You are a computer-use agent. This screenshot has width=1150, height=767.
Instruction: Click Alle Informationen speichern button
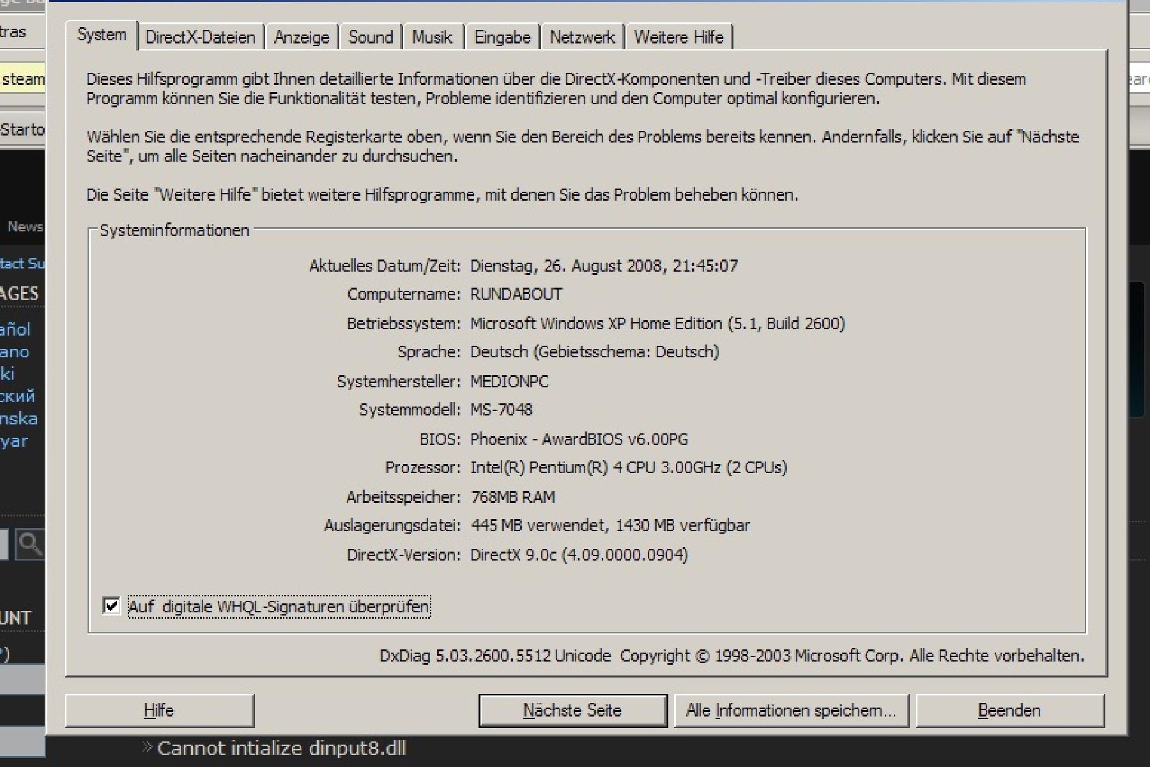coord(791,711)
